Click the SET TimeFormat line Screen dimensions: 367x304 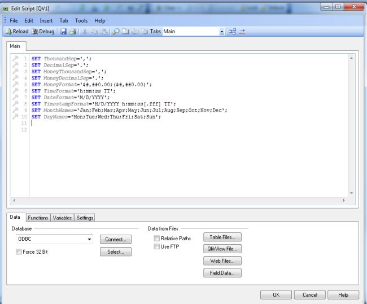[73, 91]
